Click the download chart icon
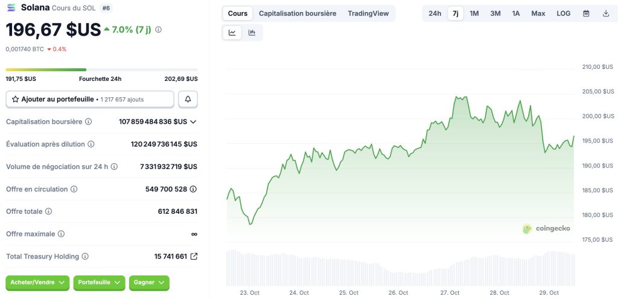The image size is (618, 299). (x=606, y=13)
